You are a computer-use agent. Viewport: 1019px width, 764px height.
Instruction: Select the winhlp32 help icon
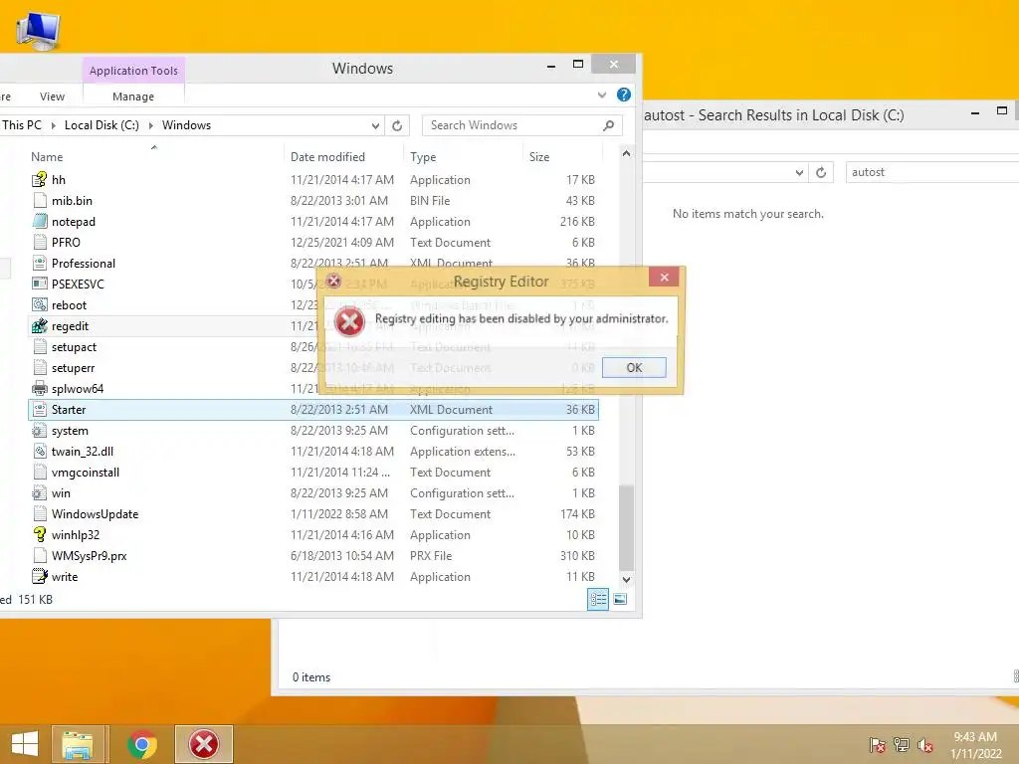(x=40, y=534)
